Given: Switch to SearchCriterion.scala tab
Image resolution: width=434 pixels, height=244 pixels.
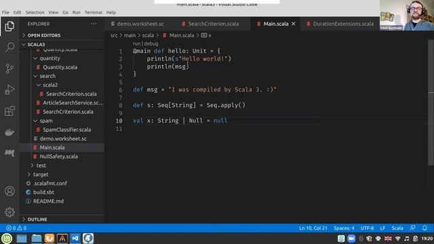Looking at the screenshot, I should coord(214,24).
